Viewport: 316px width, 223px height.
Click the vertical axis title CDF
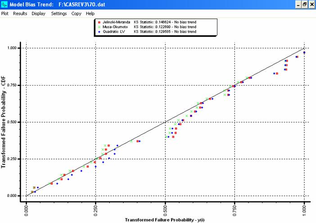tap(4, 122)
